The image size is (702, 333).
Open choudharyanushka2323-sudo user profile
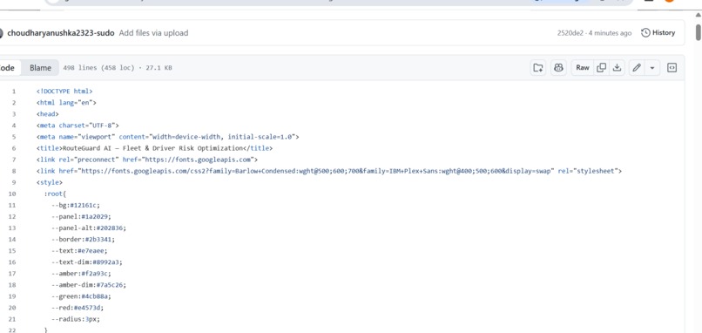(x=60, y=33)
